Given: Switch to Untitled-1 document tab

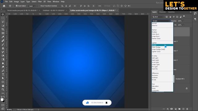Looking at the screenshot, I should tap(54, 10).
